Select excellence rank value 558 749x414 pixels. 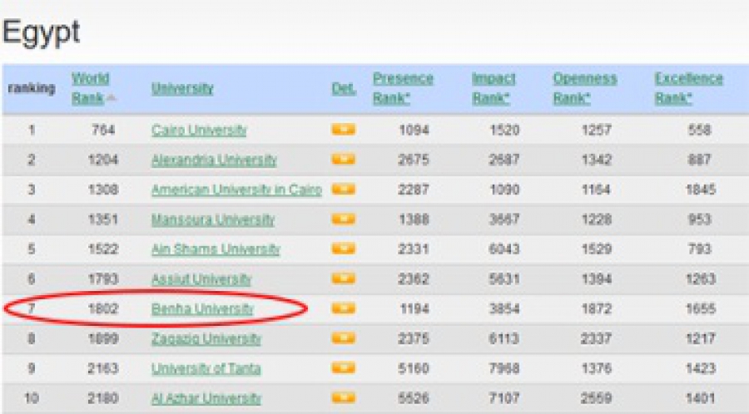click(700, 130)
